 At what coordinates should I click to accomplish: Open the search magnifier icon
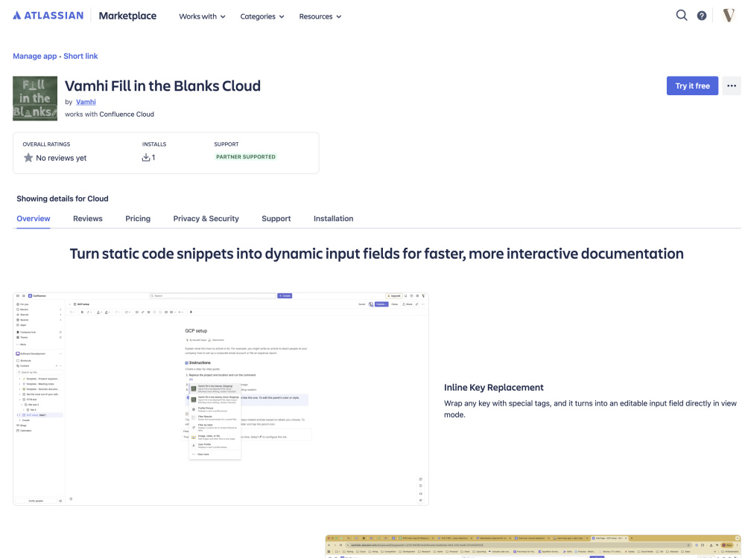tap(682, 16)
